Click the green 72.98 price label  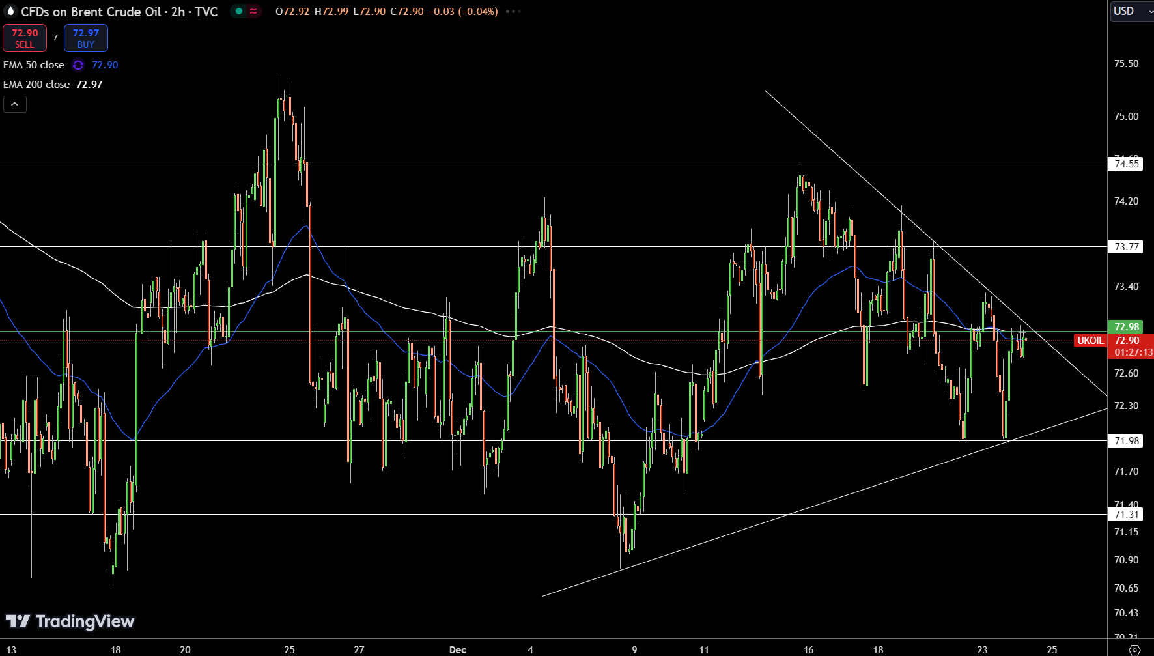(1126, 326)
